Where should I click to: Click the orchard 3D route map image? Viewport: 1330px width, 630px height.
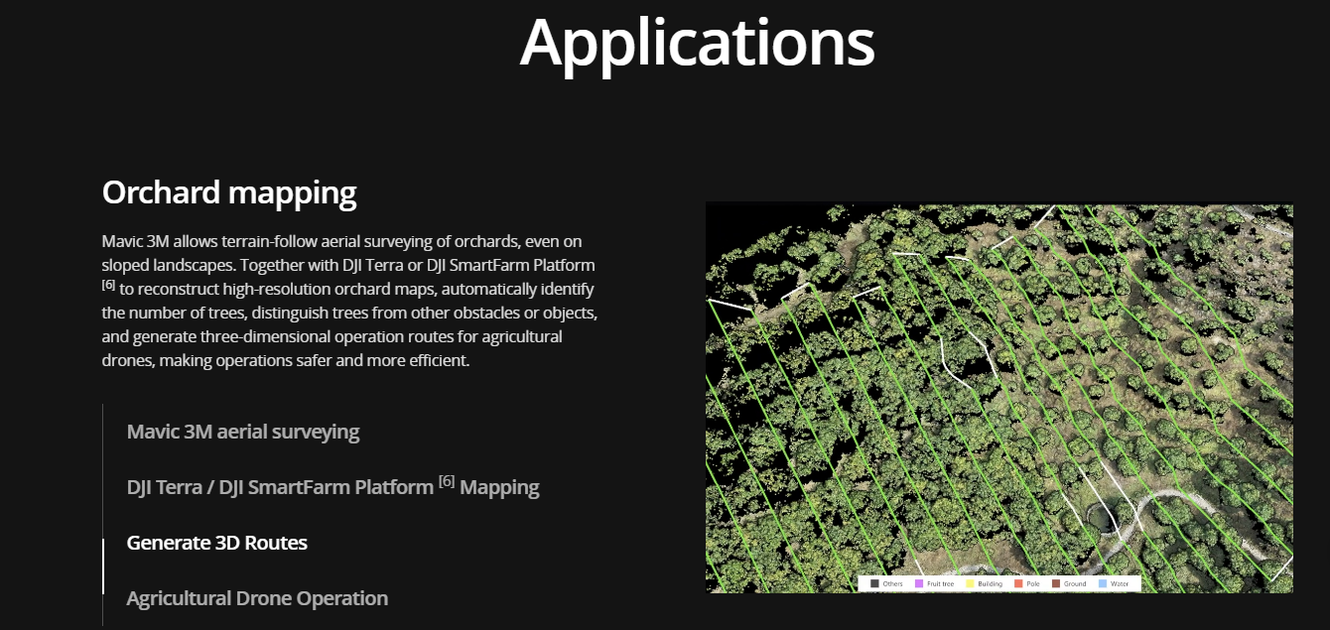pyautogui.click(x=999, y=398)
